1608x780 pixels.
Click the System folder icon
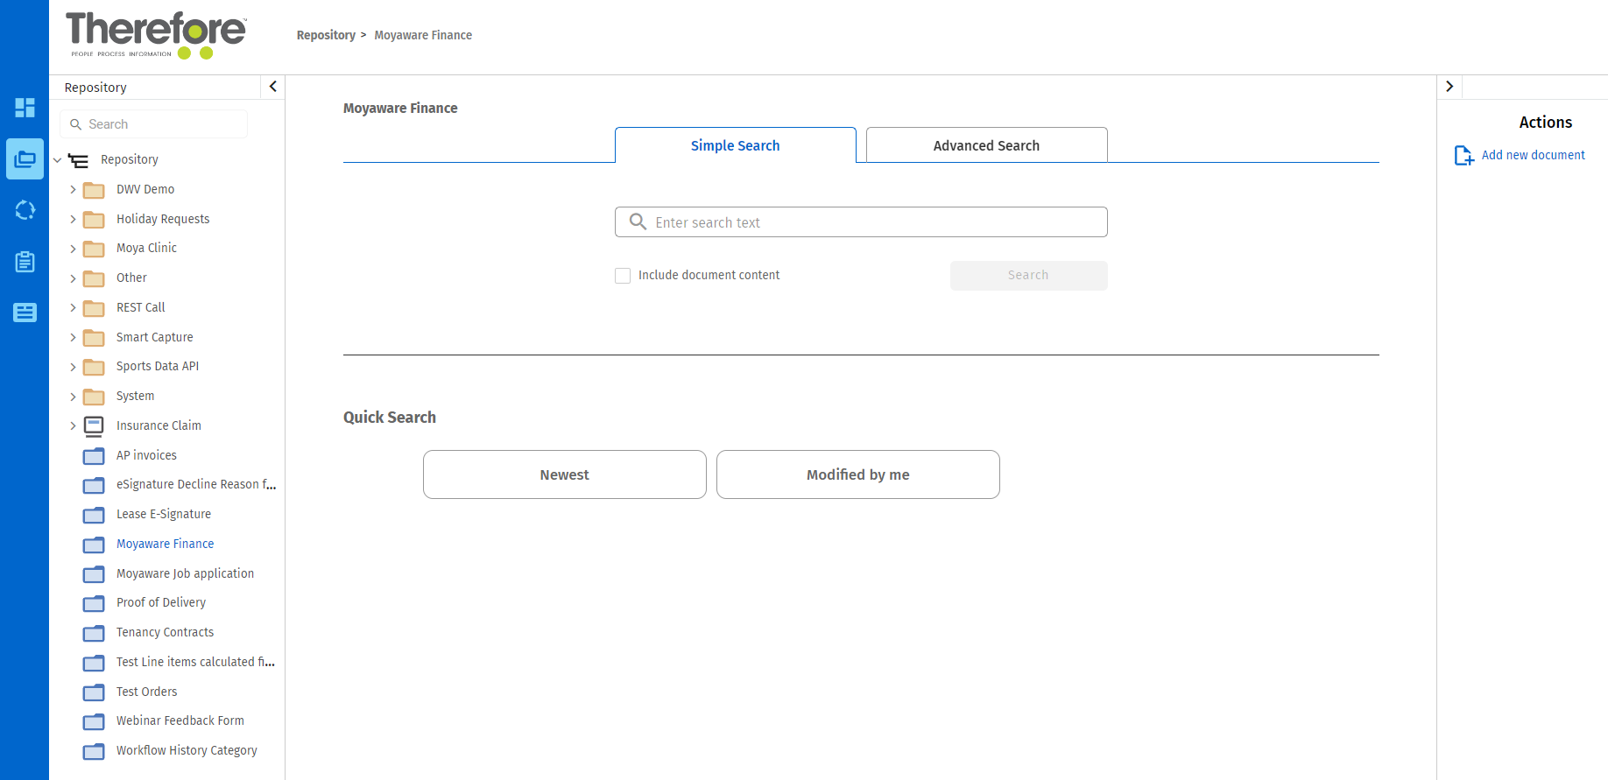(x=94, y=397)
